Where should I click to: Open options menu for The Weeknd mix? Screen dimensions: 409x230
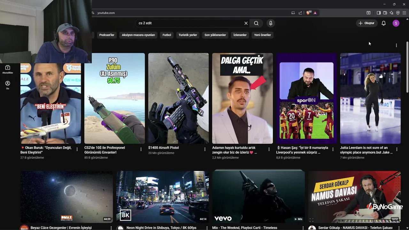(303, 228)
